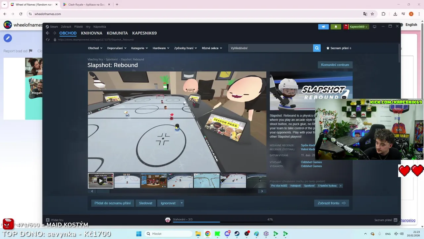Viewport: 424px width, 239px height.
Task: Click the Chrome translate page icon
Action: [x=365, y=14]
